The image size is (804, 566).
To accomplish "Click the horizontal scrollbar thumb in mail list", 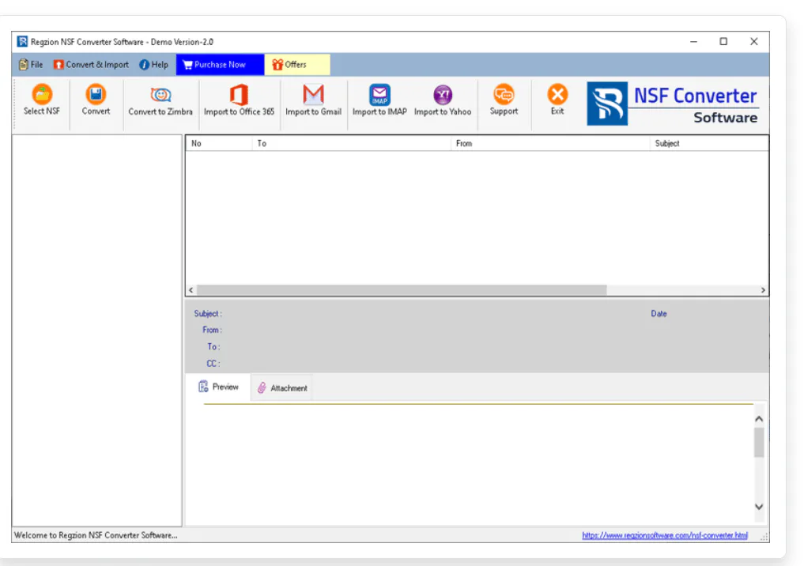I will [x=402, y=290].
